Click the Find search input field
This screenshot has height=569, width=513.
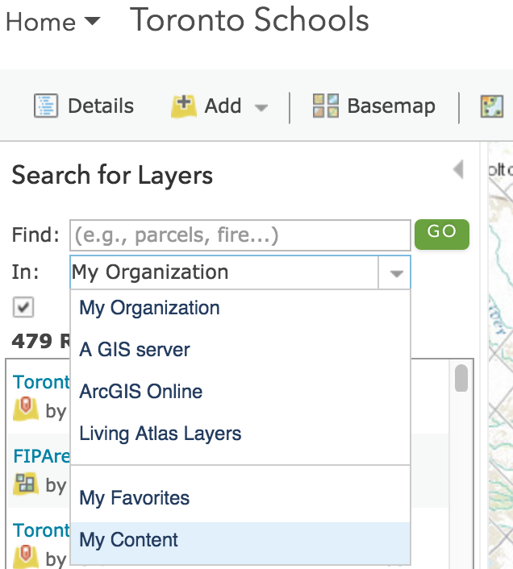point(240,235)
